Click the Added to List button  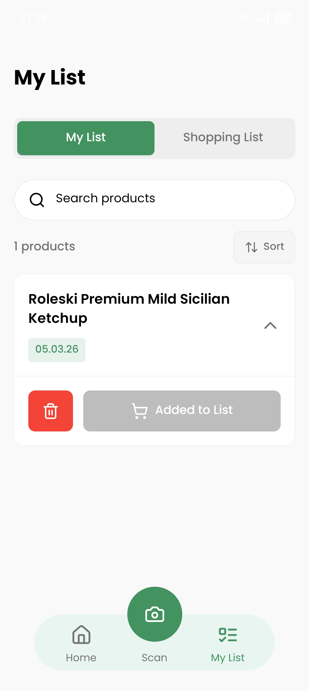point(182,411)
